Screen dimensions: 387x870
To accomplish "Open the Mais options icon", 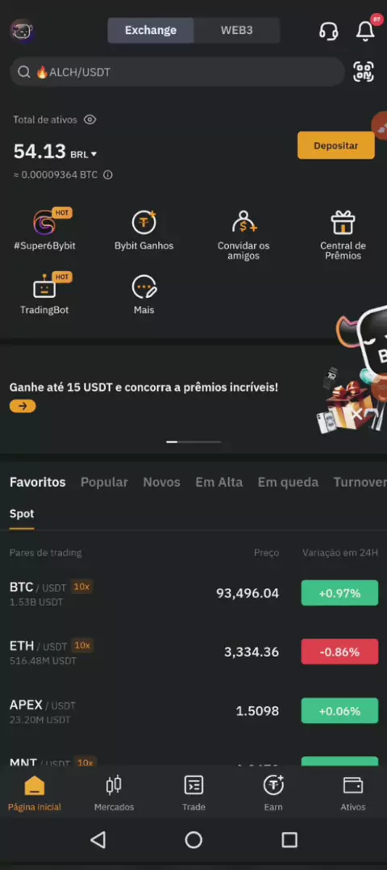I will pos(144,287).
